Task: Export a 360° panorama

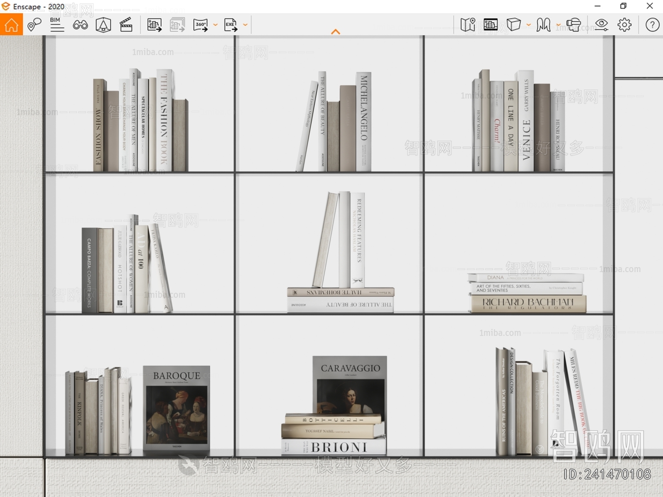Action: click(201, 25)
